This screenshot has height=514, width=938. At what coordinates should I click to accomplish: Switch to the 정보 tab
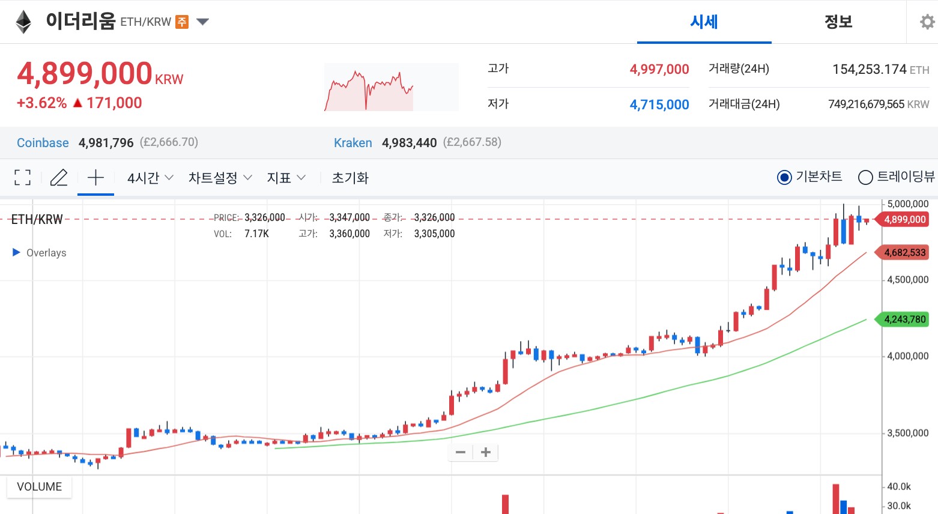(x=838, y=22)
